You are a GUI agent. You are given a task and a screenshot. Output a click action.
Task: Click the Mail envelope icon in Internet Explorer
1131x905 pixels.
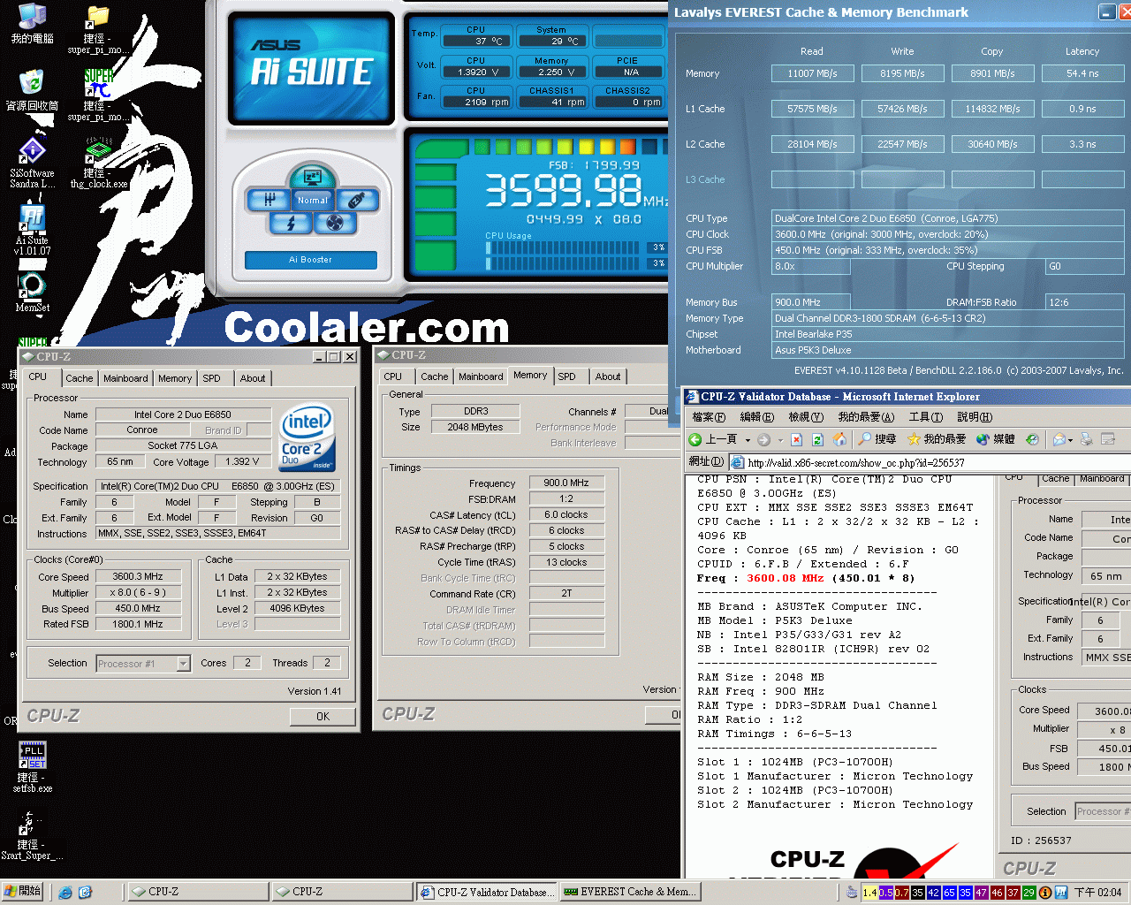point(1059,439)
